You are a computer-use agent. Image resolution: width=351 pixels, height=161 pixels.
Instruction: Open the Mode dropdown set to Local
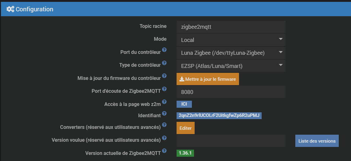click(231, 40)
